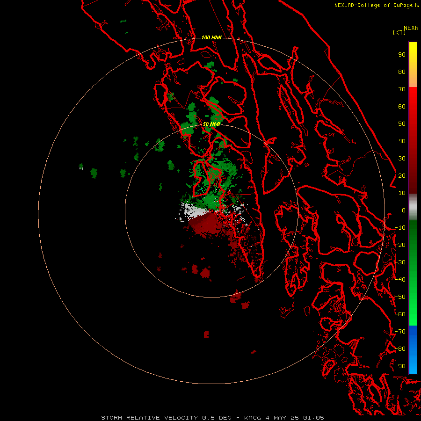Click the 4 MAY 25 date in caption
The height and width of the screenshot is (421, 421).
(282, 418)
